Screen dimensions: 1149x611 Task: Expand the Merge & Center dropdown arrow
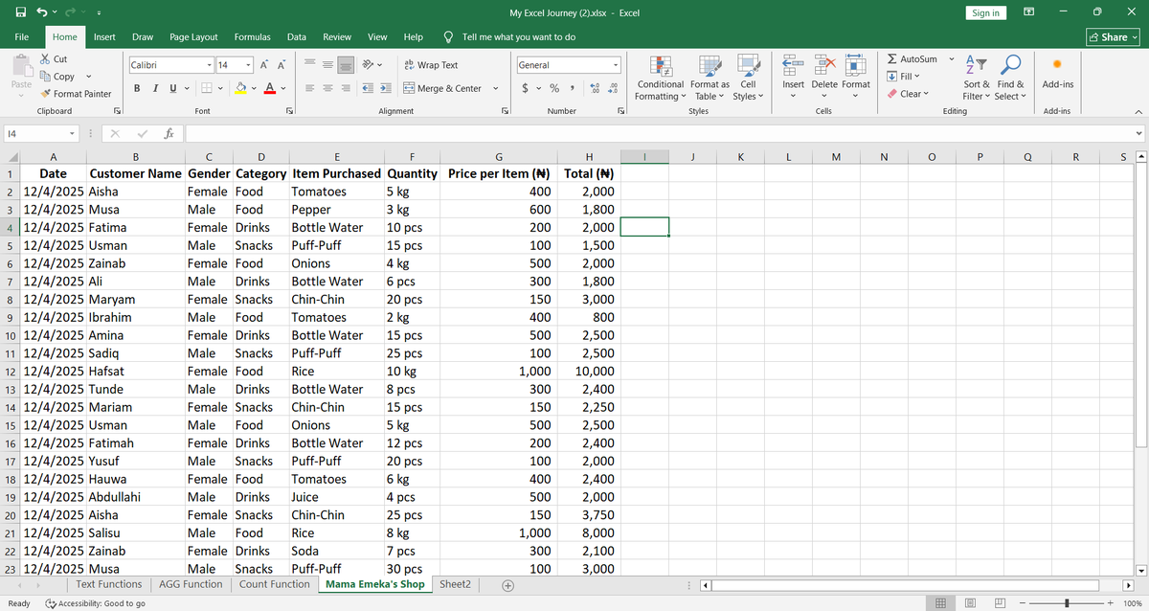(495, 88)
